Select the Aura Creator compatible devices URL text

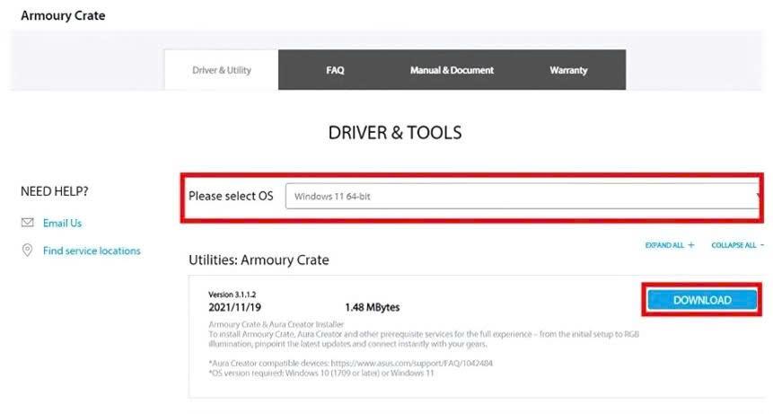412,363
